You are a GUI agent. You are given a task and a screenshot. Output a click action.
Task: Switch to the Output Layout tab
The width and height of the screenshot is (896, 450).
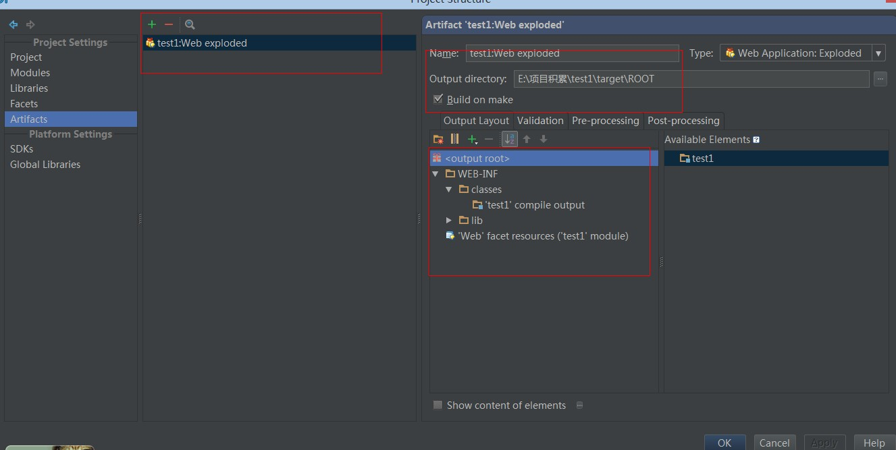pos(476,121)
